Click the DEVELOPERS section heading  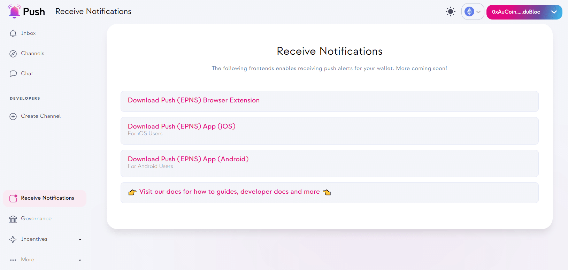tap(25, 98)
